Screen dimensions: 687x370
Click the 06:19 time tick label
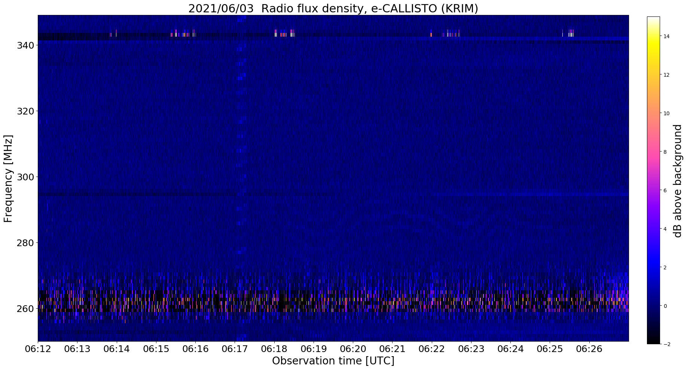tap(314, 349)
